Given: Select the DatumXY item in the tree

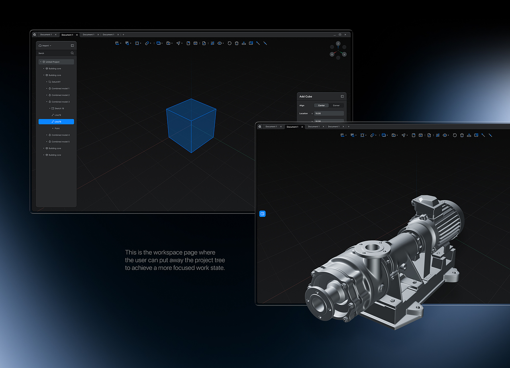Looking at the screenshot, I should click(56, 82).
